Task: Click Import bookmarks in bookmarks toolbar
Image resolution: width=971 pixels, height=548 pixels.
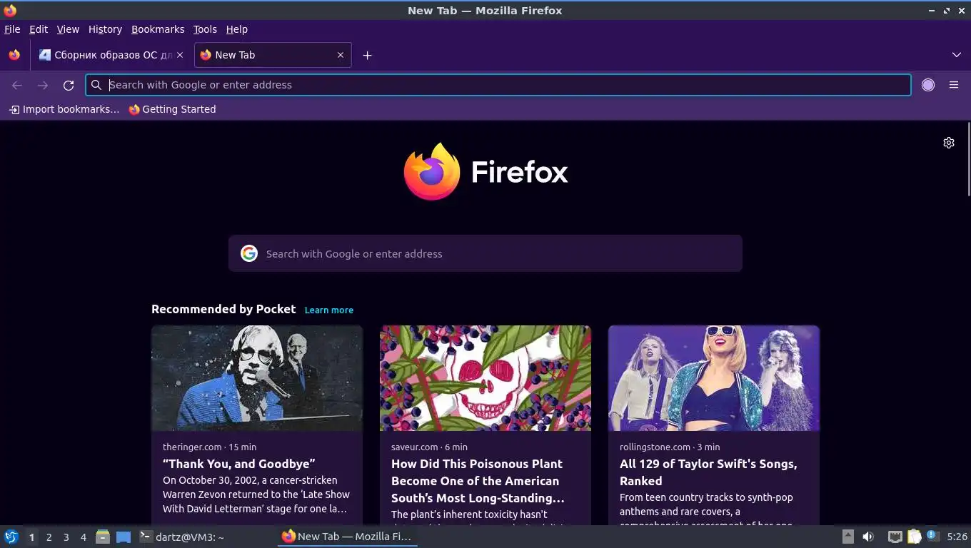Action: (64, 109)
